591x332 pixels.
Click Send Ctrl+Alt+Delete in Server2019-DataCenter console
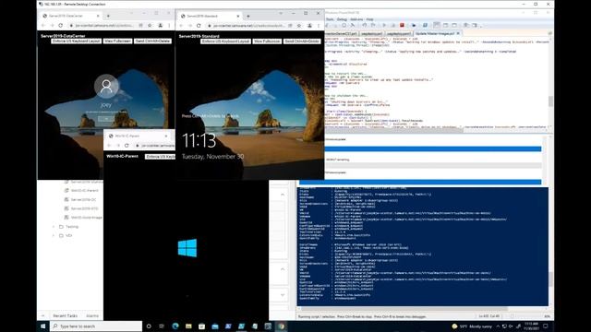tap(152, 41)
